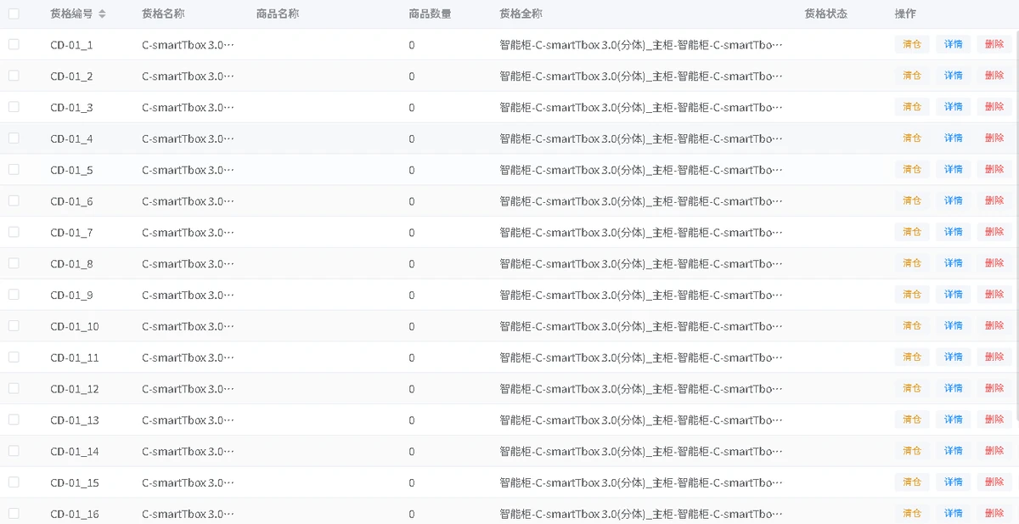Click 删除 for CD-01_15
The image size is (1019, 524).
pyautogui.click(x=994, y=482)
